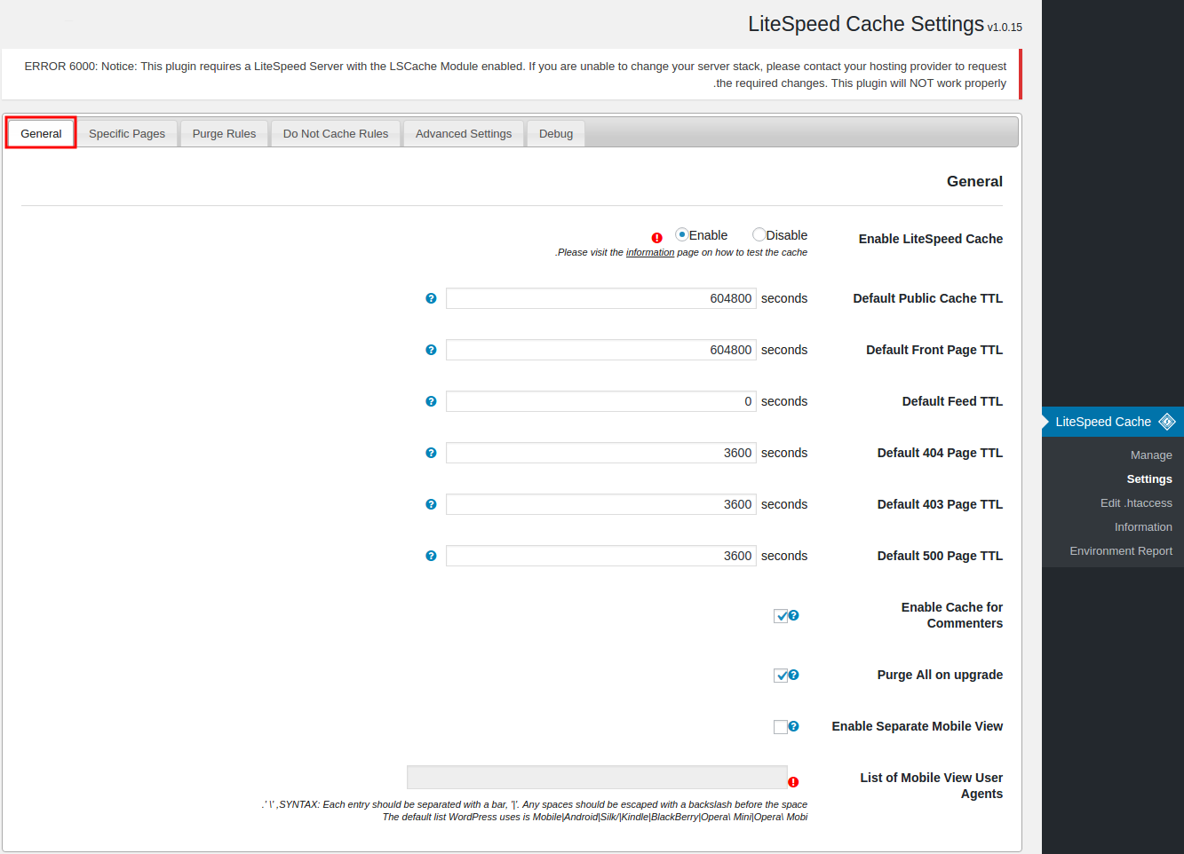Click red warning icon beside Mobile User Agents field

click(x=793, y=782)
